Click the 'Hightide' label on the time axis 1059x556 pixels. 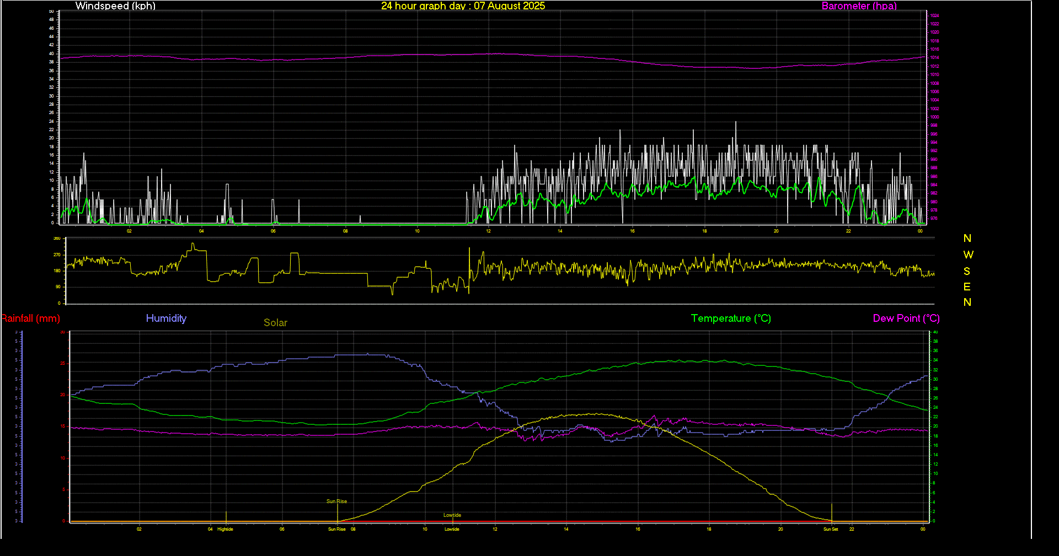(x=225, y=529)
